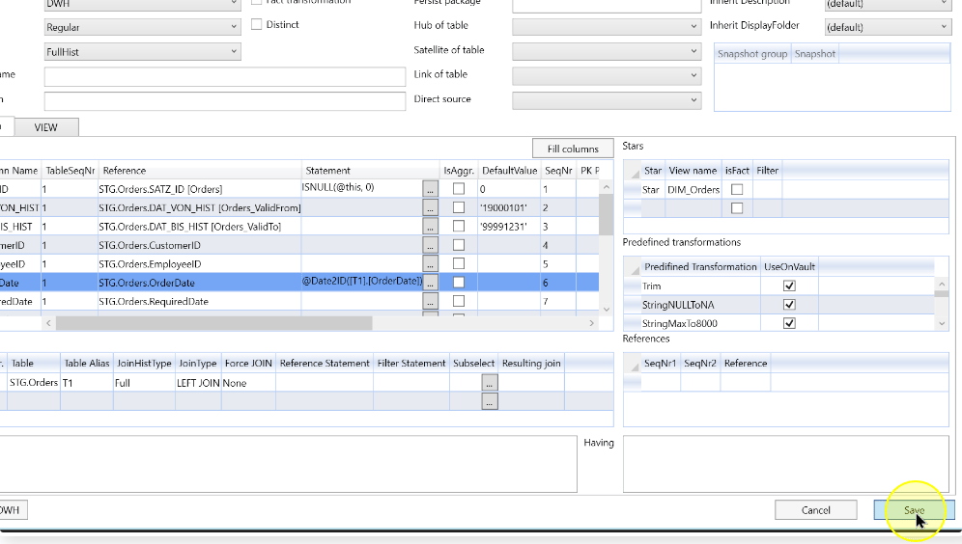
Task: Open Direct source dropdown
Action: [607, 100]
